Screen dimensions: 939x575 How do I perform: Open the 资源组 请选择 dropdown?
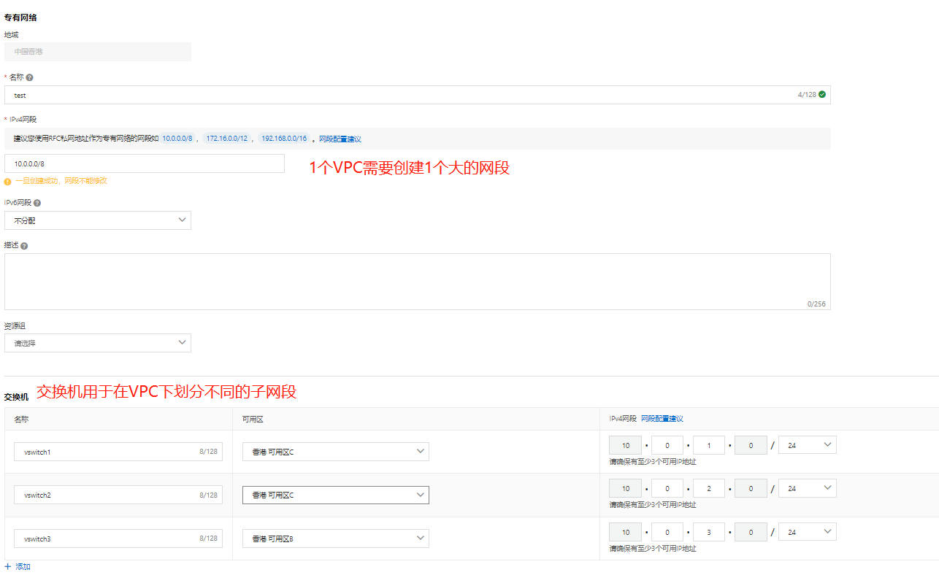pos(98,343)
